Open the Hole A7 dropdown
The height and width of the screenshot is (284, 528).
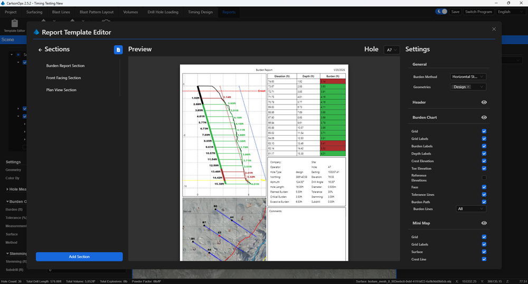[391, 50]
